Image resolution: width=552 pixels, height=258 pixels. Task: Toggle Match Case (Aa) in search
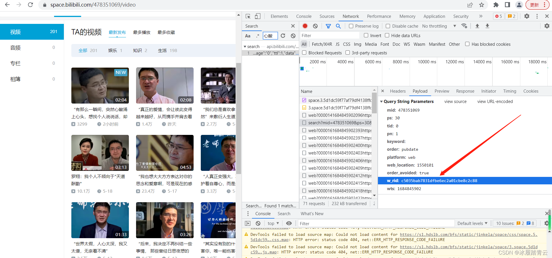248,36
